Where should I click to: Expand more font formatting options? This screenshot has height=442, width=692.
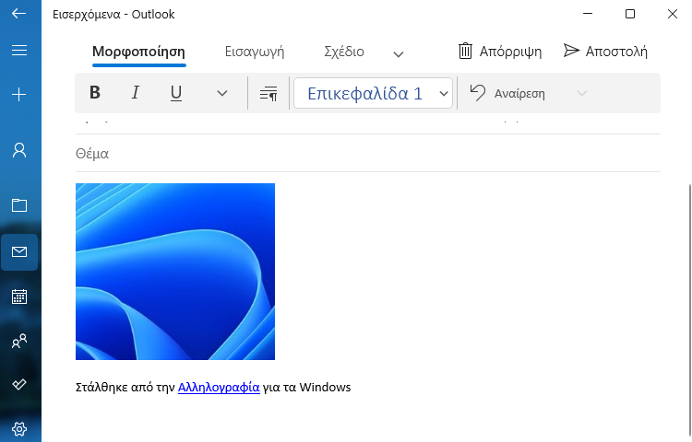(x=222, y=93)
